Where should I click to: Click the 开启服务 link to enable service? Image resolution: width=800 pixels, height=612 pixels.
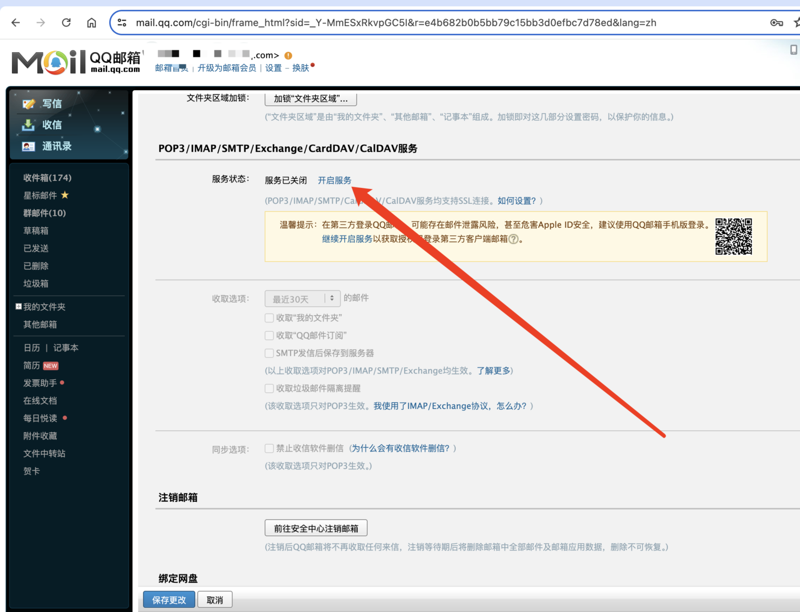pyautogui.click(x=334, y=181)
